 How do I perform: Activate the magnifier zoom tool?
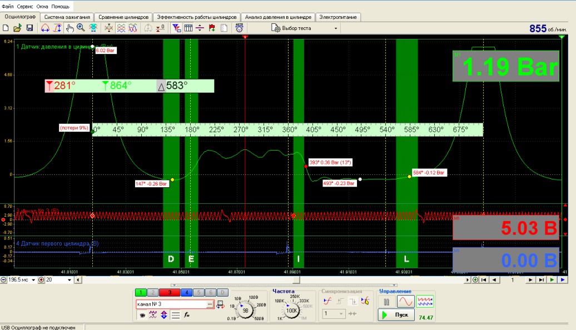[81, 28]
